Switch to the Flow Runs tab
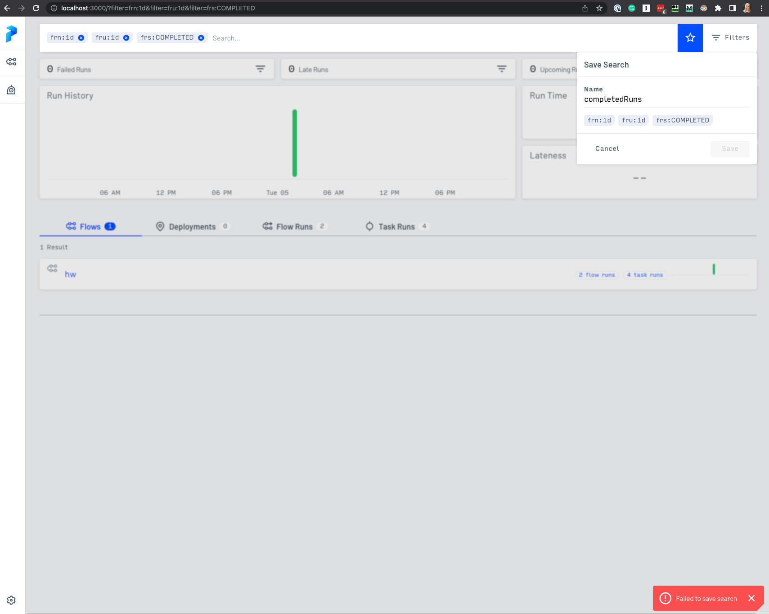This screenshot has height=614, width=769. [x=294, y=226]
